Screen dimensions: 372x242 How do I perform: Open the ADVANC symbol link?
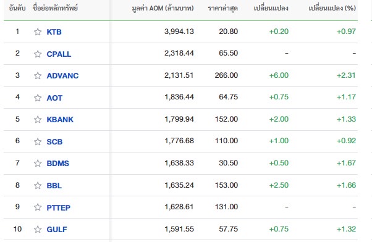[62, 75]
